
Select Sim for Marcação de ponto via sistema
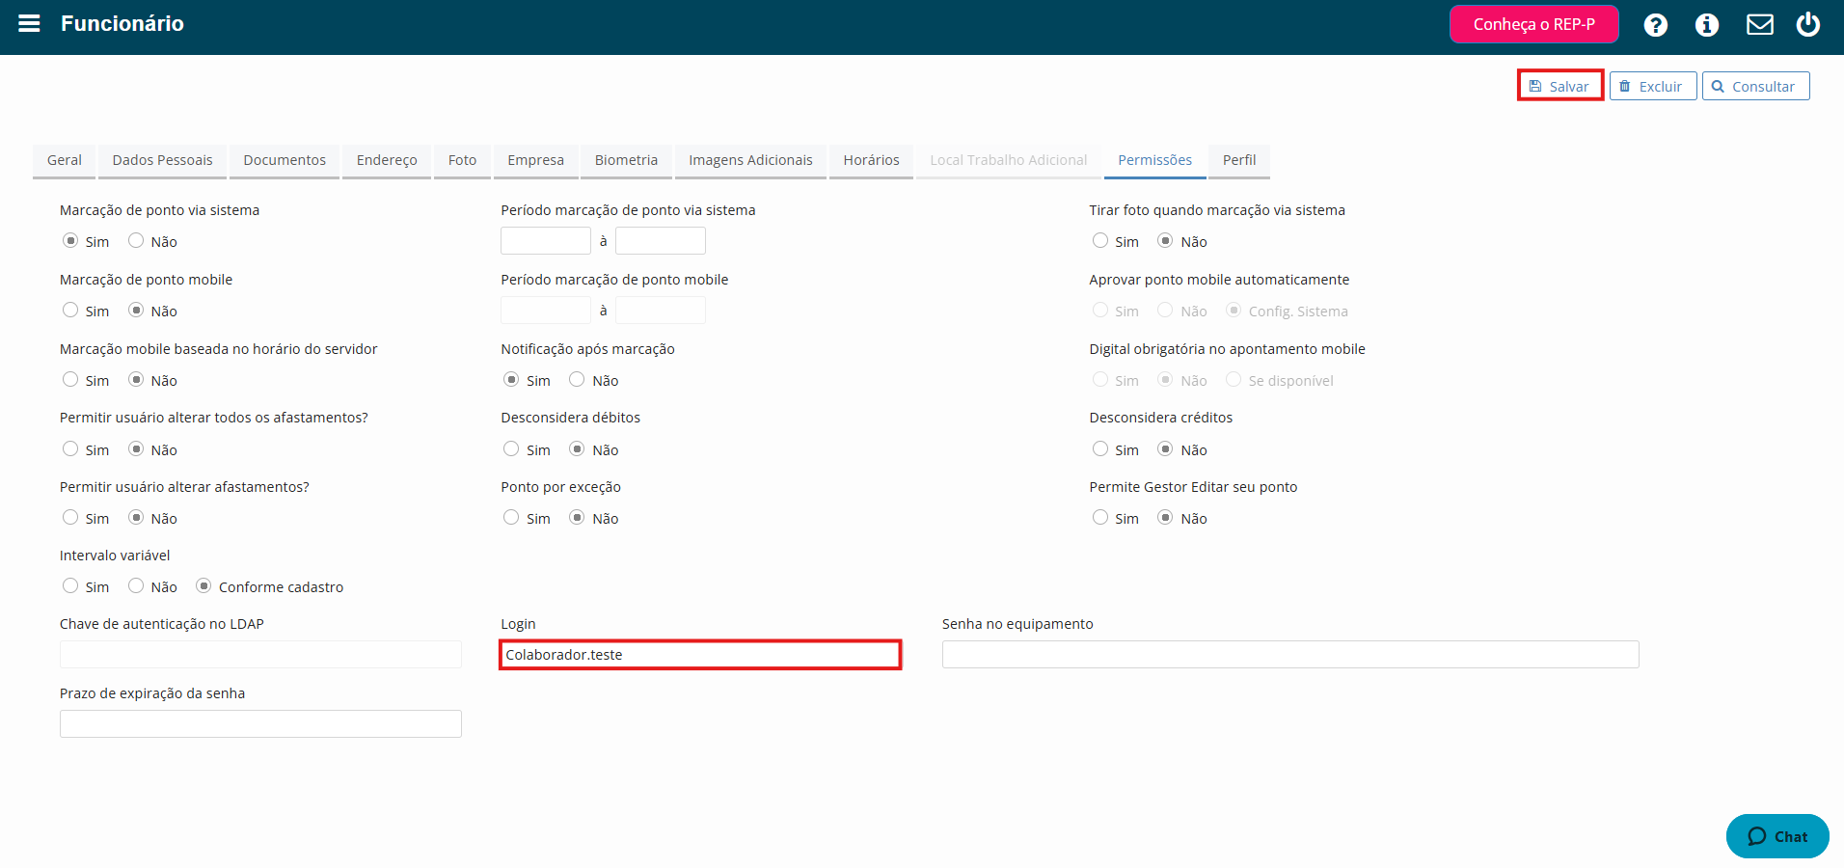[70, 240]
